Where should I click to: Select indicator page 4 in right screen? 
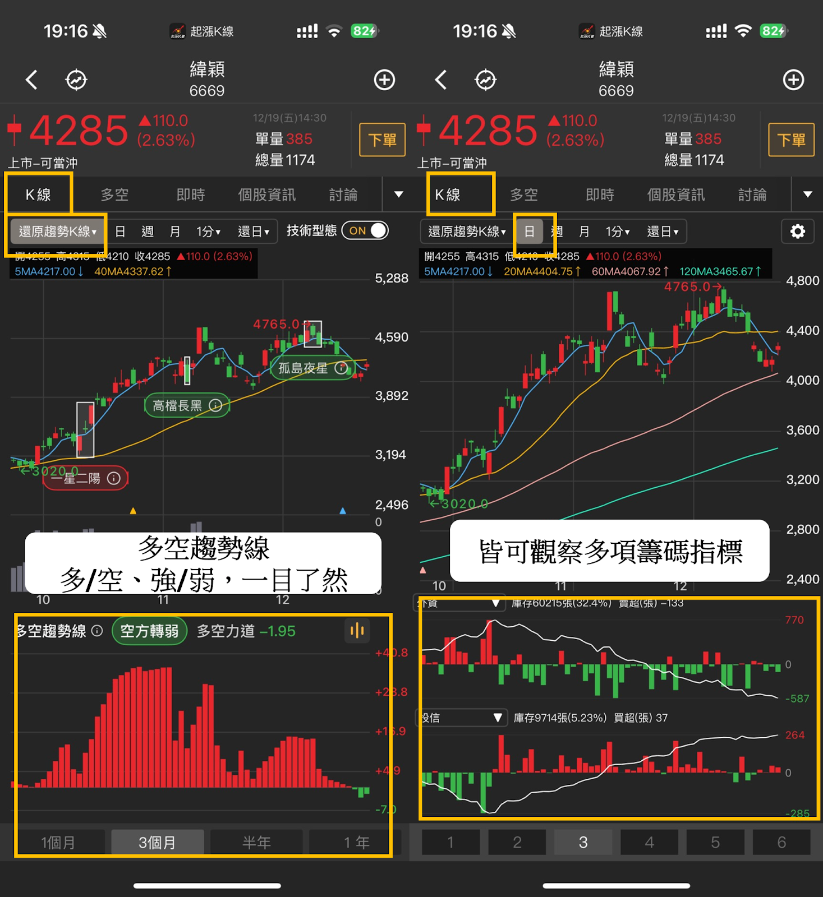click(x=649, y=842)
